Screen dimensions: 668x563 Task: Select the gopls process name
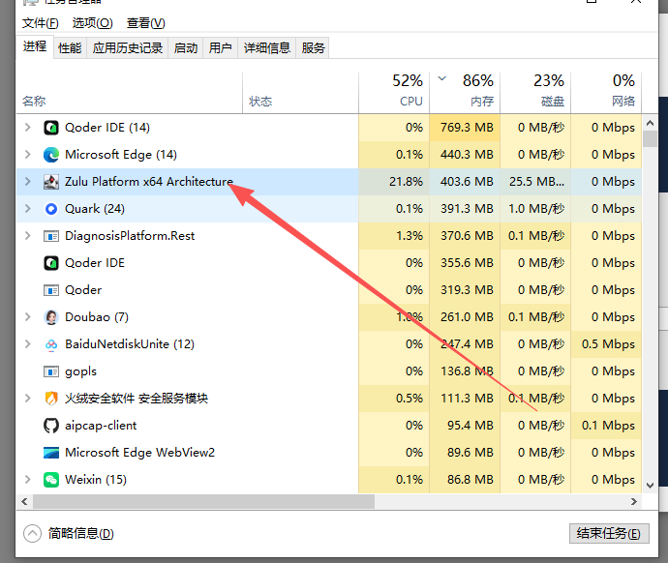click(x=80, y=371)
